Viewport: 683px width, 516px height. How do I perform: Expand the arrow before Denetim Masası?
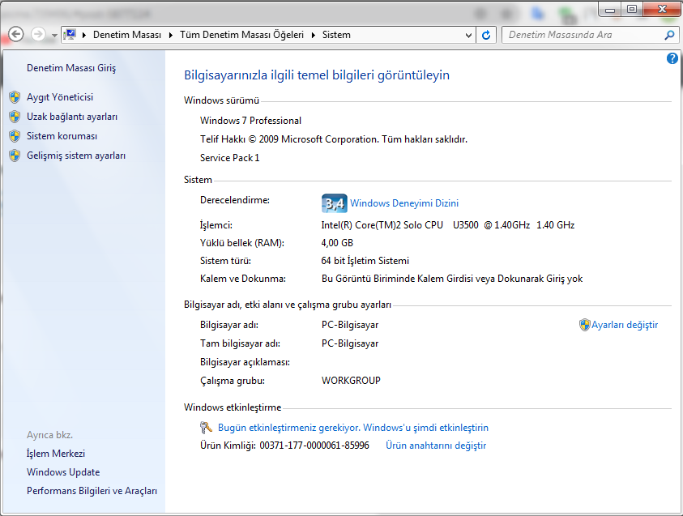point(84,35)
